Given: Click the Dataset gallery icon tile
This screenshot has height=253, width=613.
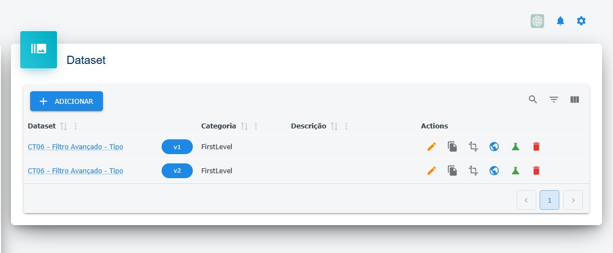Looking at the screenshot, I should (39, 50).
